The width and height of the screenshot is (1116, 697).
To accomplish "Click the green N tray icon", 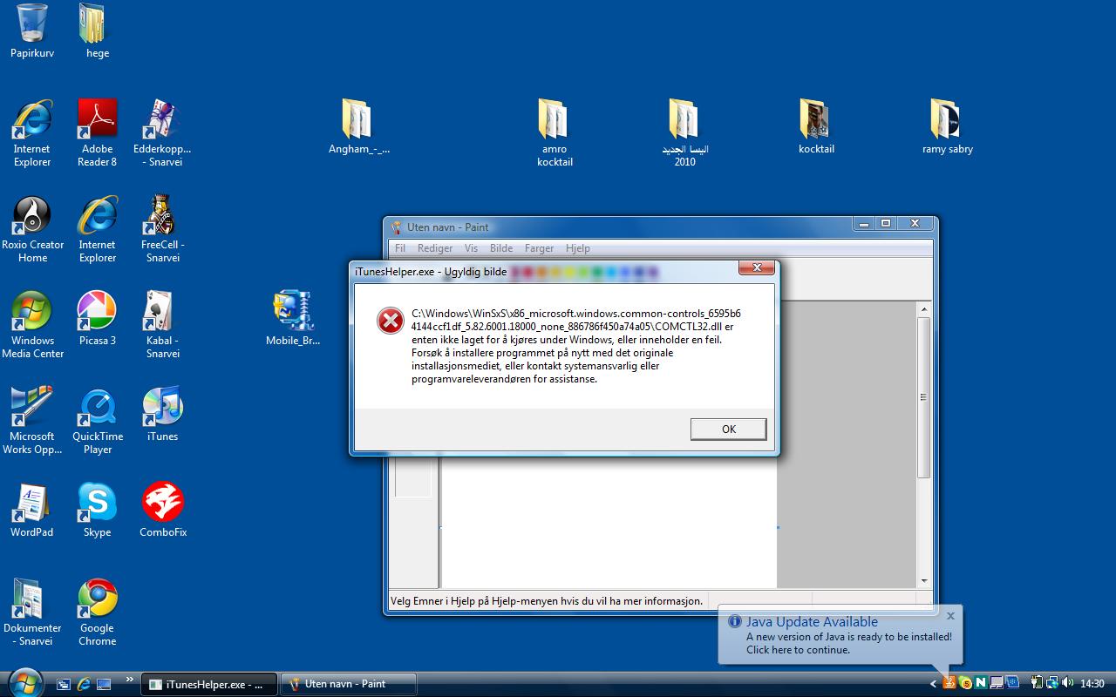I will click(981, 683).
